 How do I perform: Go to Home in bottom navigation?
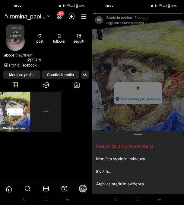point(9,189)
